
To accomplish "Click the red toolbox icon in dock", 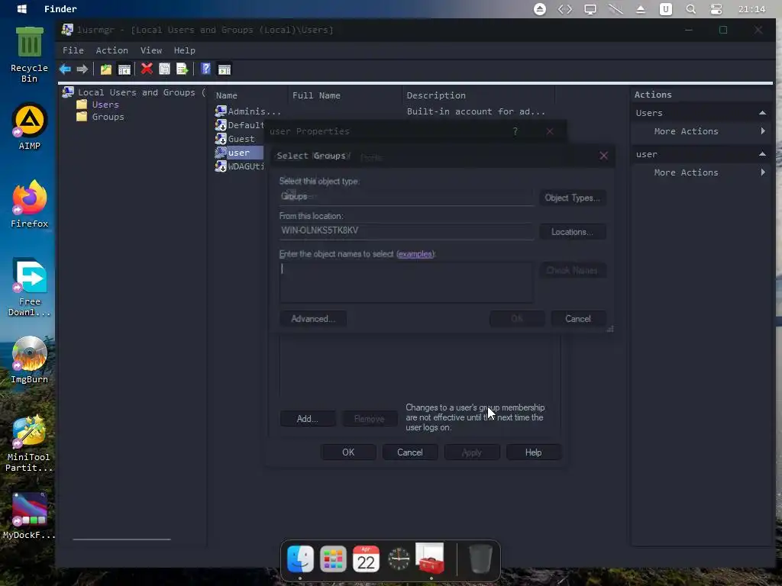I will pos(430,559).
